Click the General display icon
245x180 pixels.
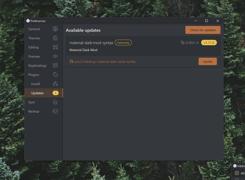[x=55, y=29]
